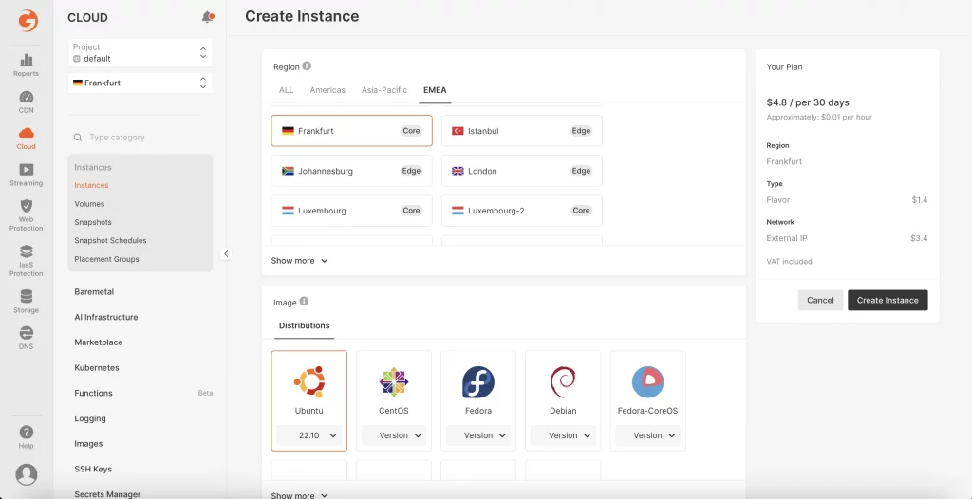The height and width of the screenshot is (499, 972).
Task: Go to Streaming in the sidebar
Action: point(26,170)
